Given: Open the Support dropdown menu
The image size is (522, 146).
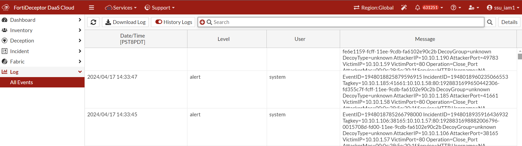Looking at the screenshot, I should tap(159, 8).
